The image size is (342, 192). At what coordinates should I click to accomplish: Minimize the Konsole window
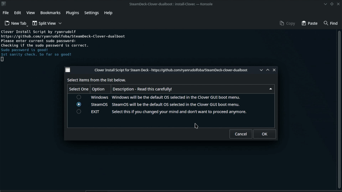325,4
